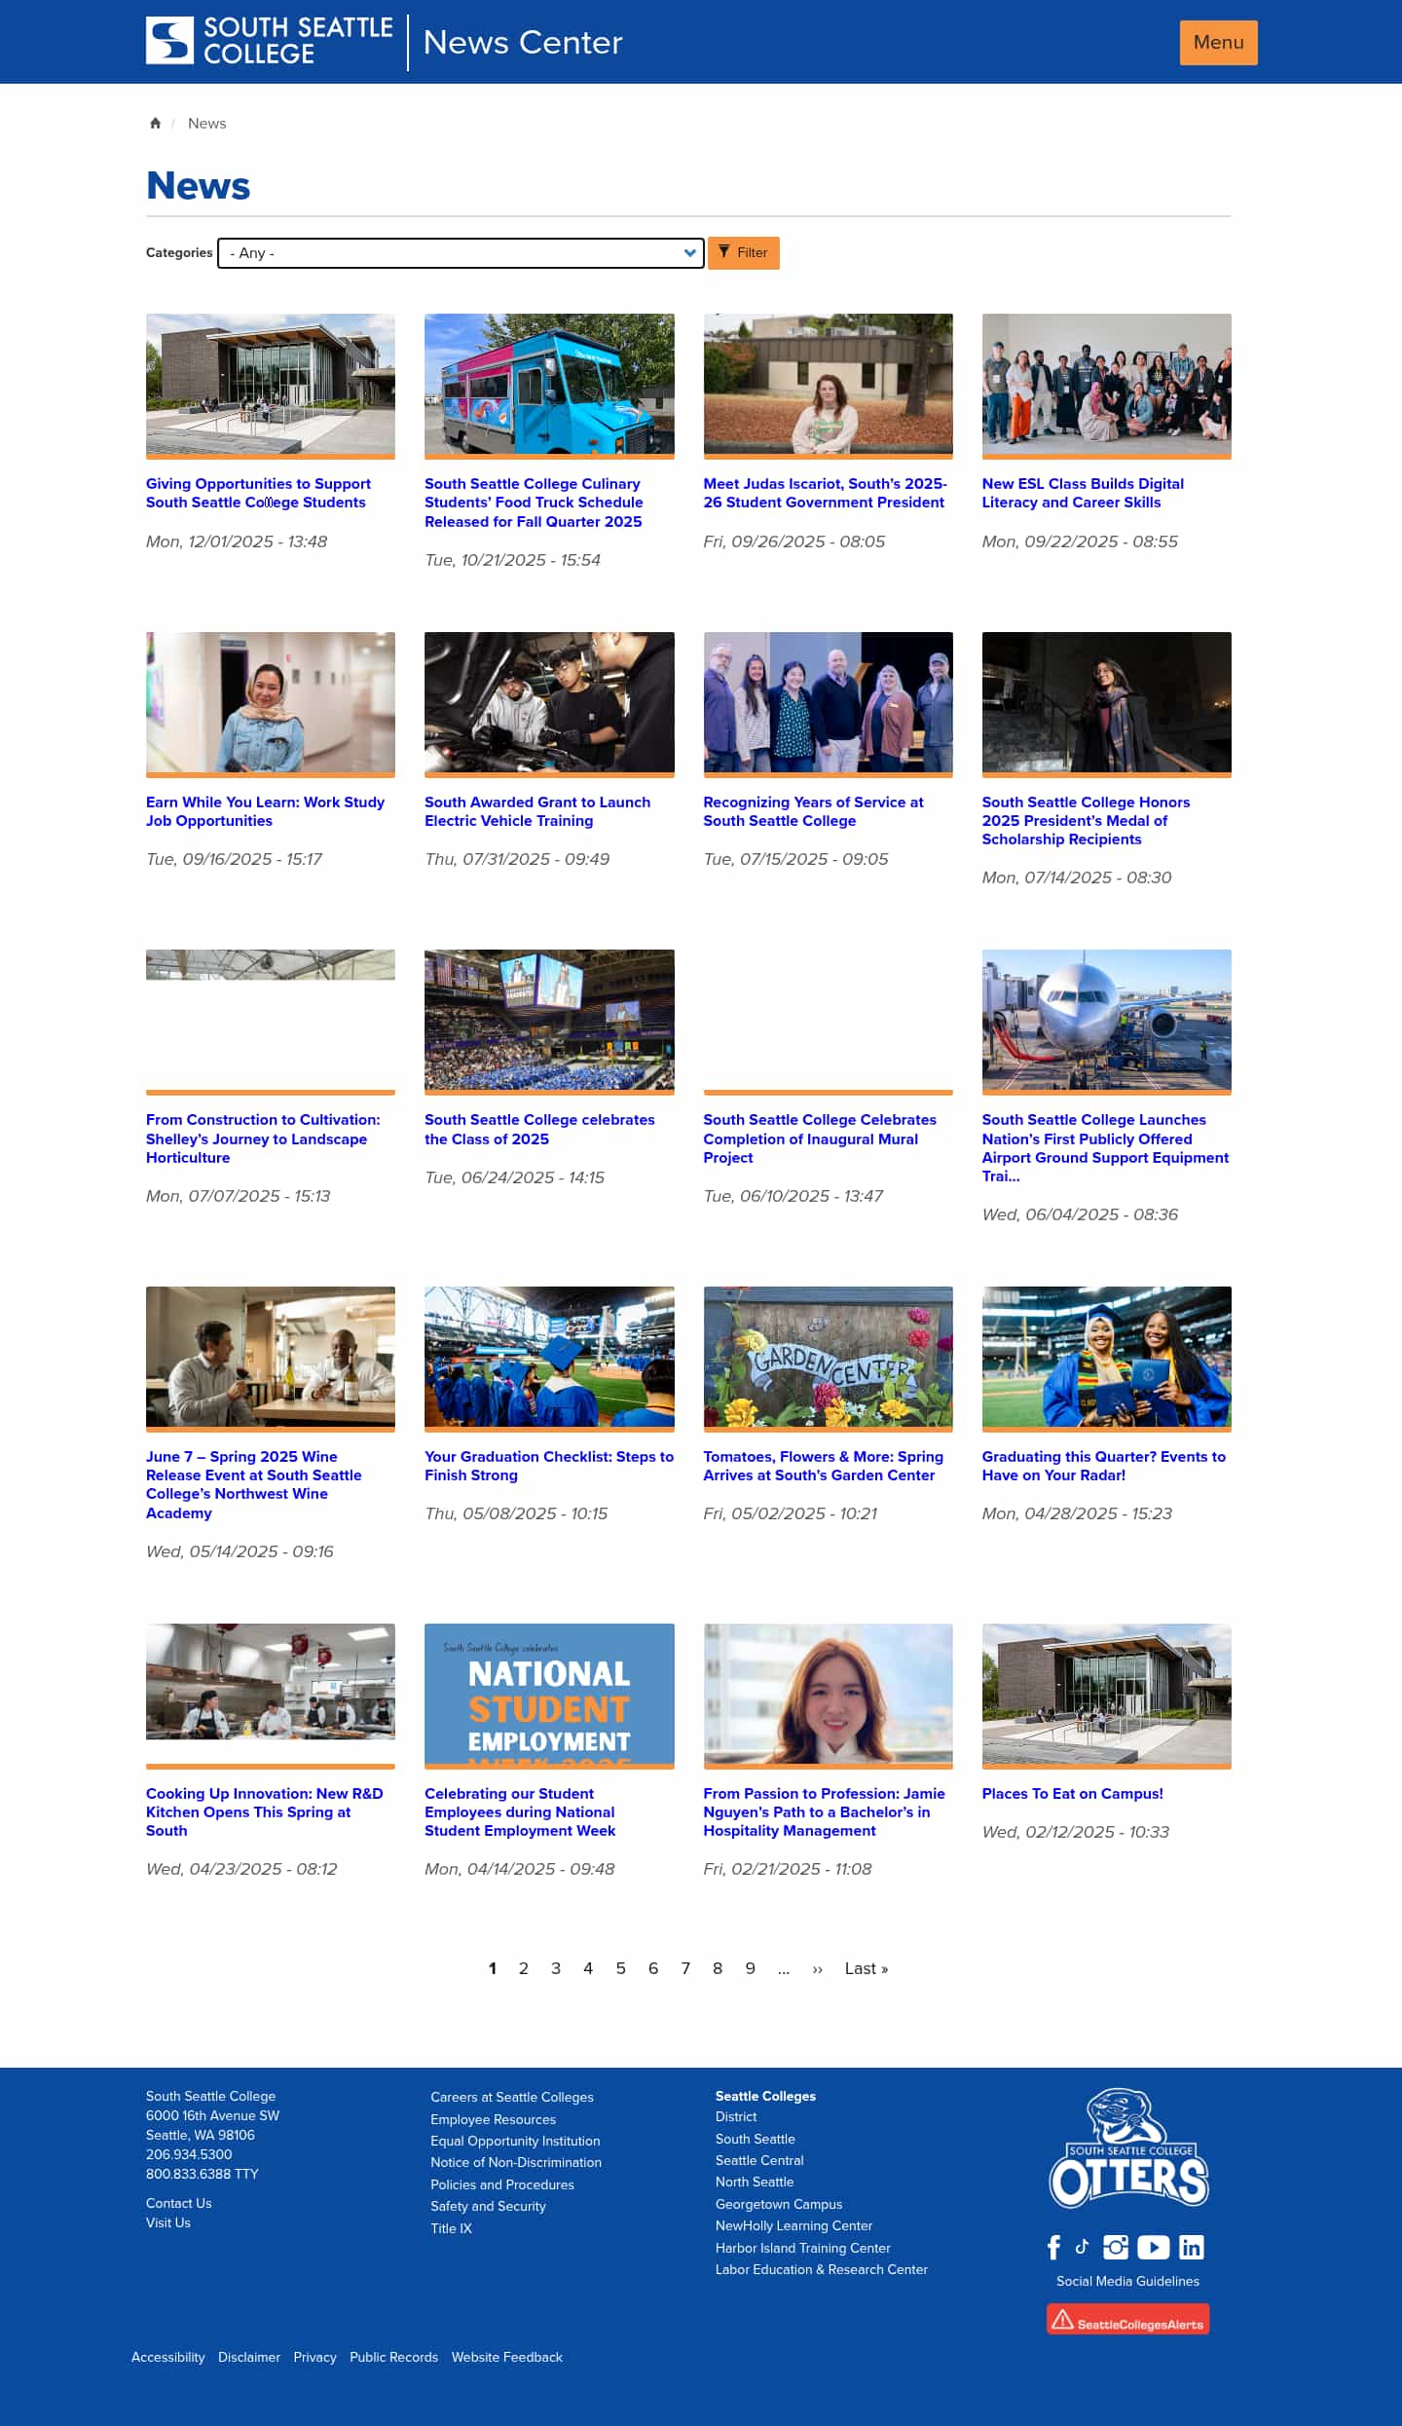
Task: Go to pagination page 5
Action: coord(620,1968)
